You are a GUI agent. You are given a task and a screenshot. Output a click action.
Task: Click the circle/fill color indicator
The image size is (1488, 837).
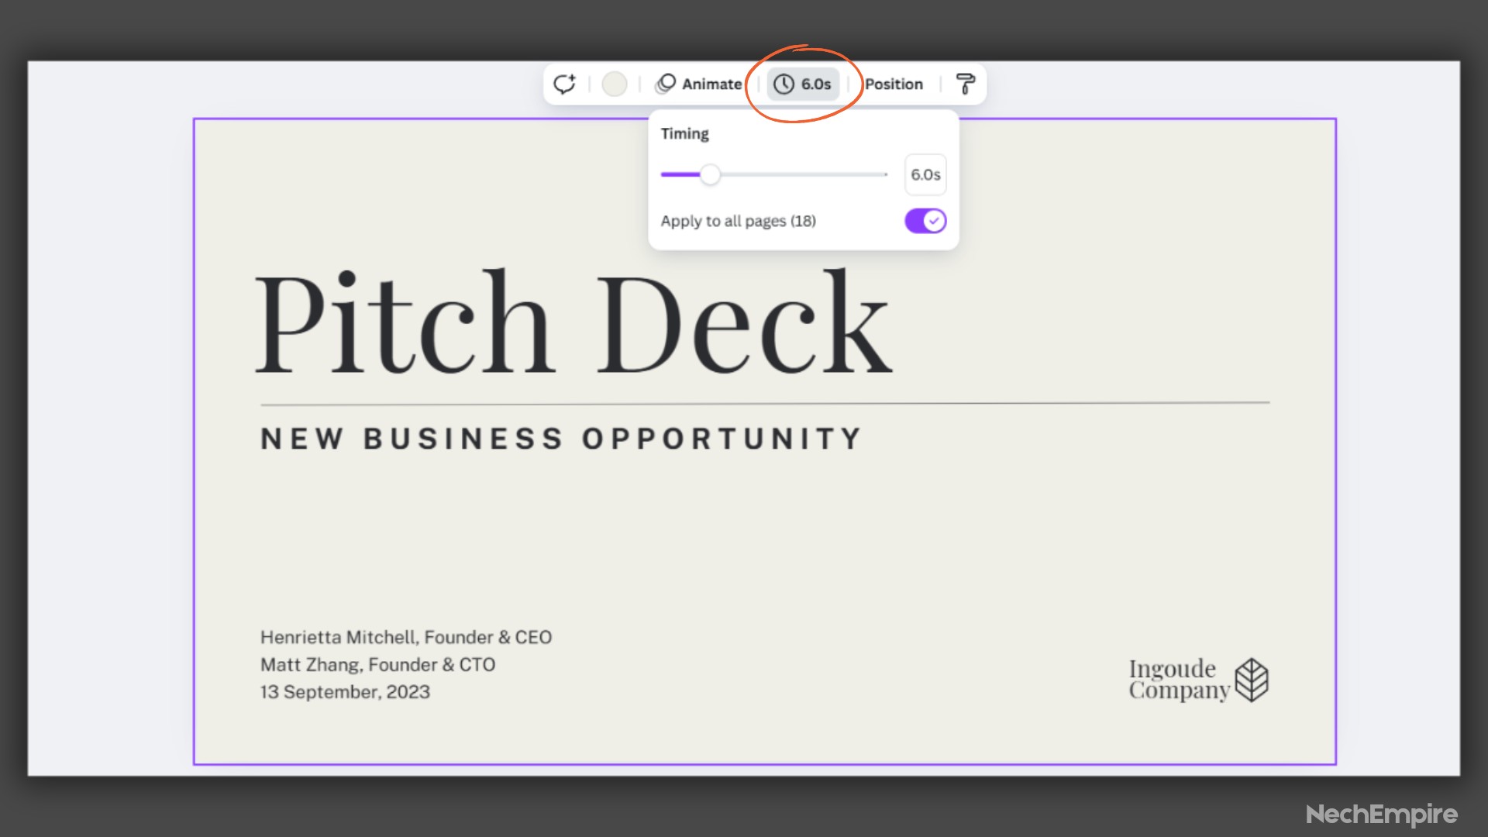(615, 84)
